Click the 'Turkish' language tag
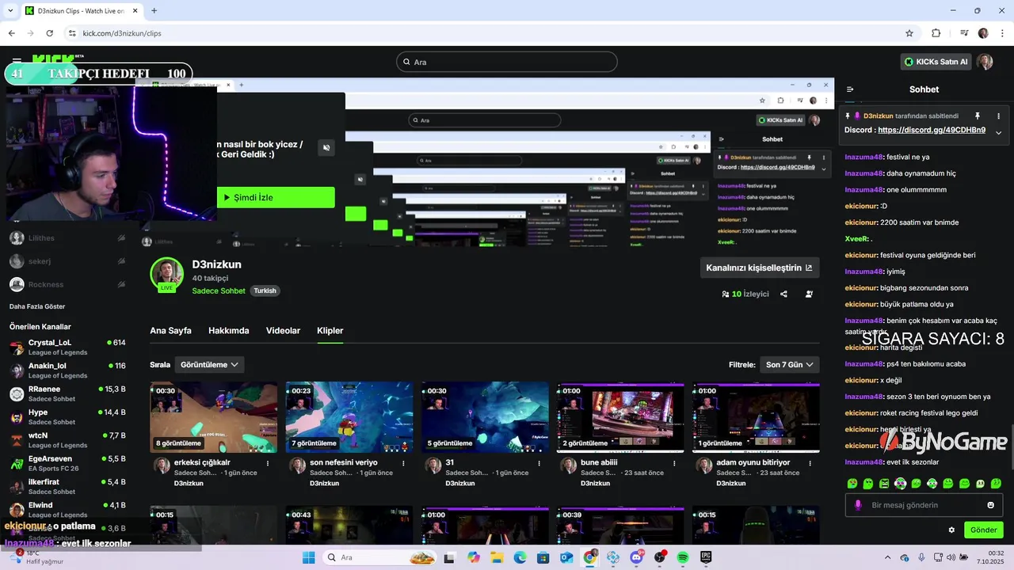Image resolution: width=1014 pixels, height=570 pixels. click(265, 291)
